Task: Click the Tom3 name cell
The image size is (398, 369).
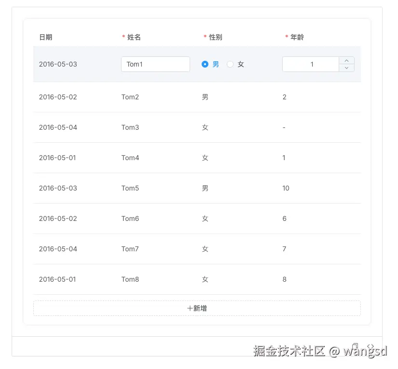Action: (x=130, y=127)
